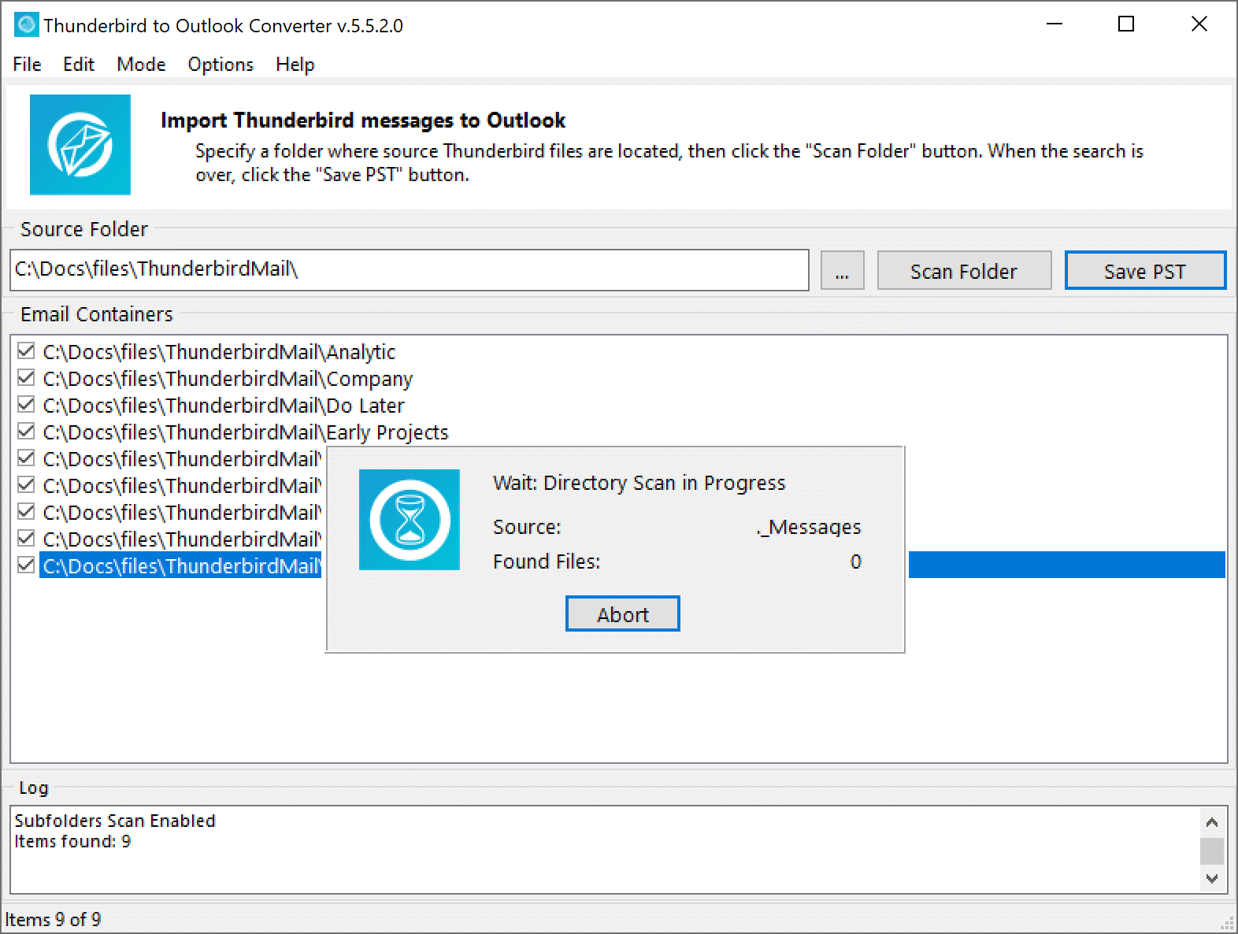Image resolution: width=1238 pixels, height=934 pixels.
Task: Uncheck the Early Projects checkbox
Action: 26,432
